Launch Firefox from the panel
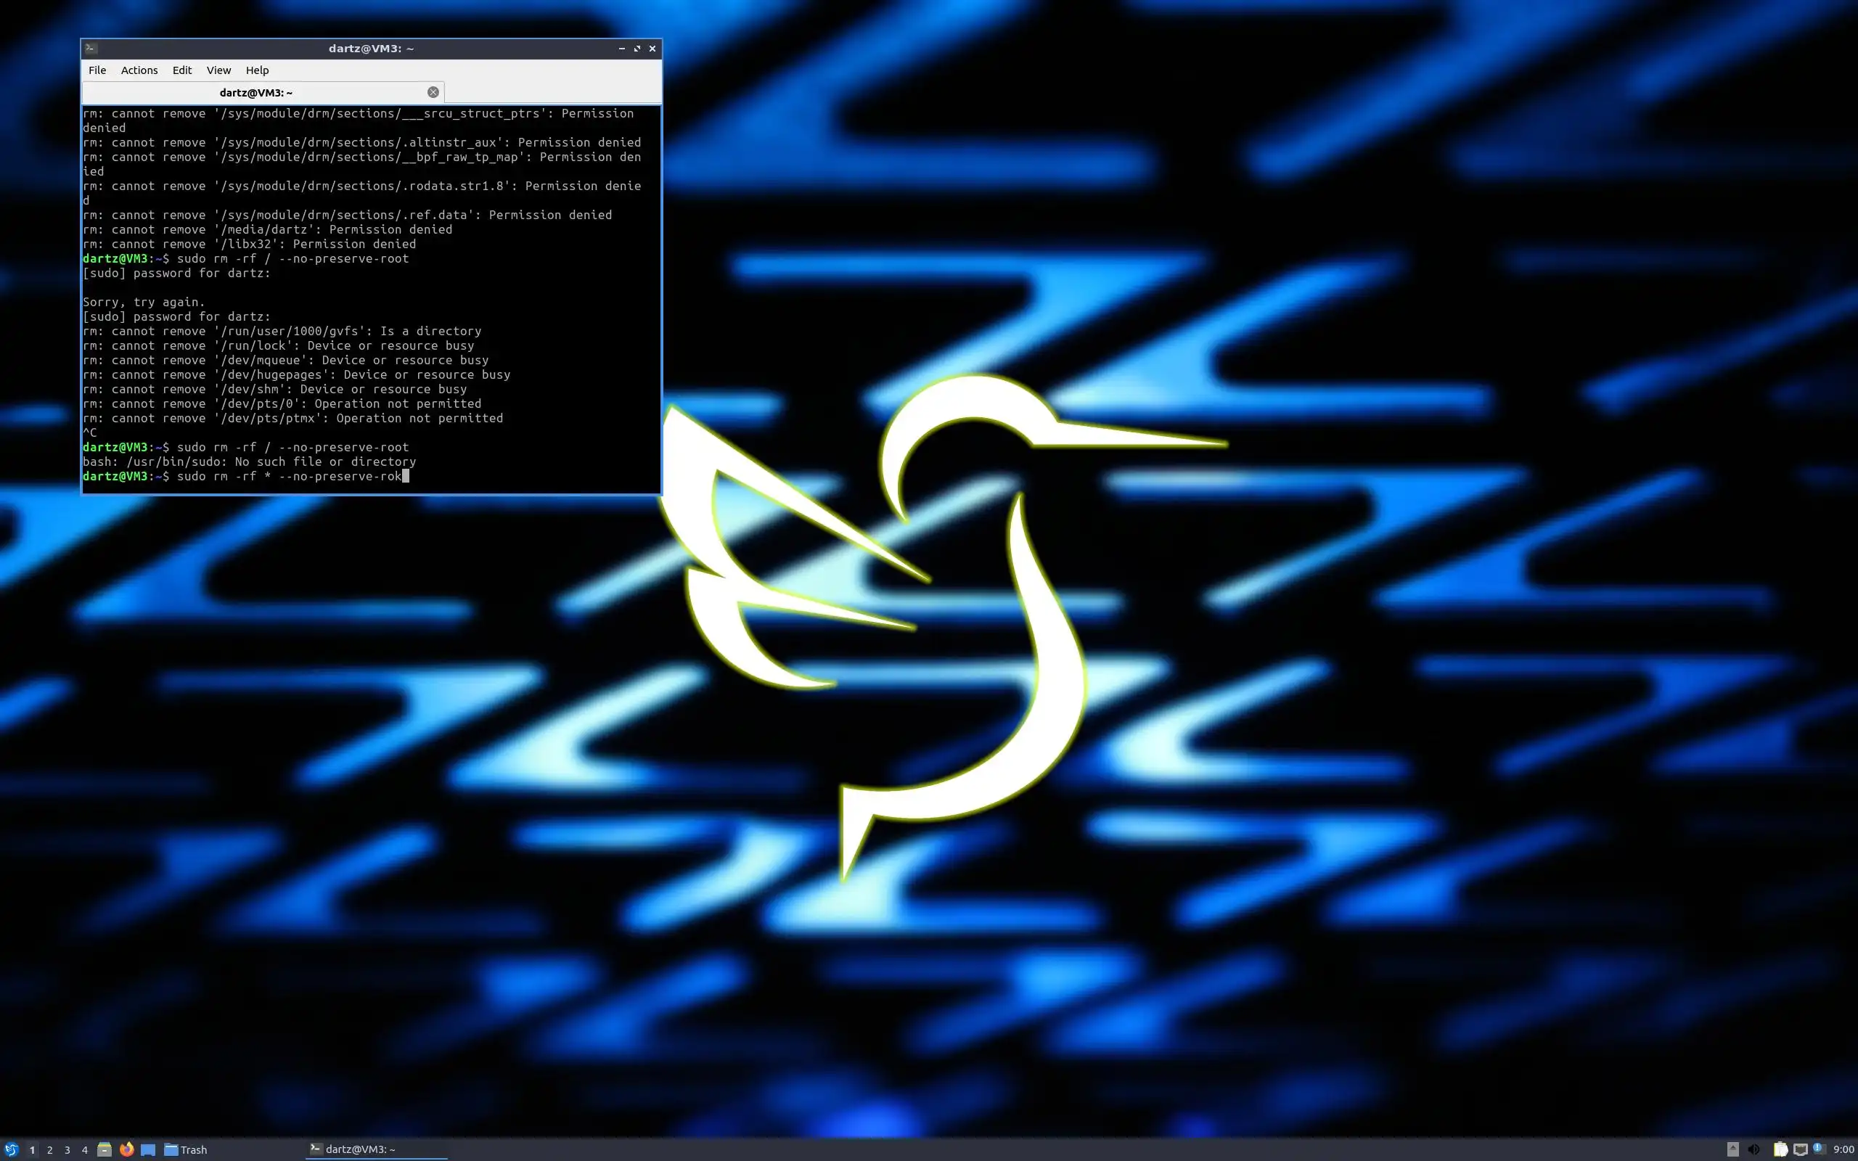1858x1161 pixels. coord(127,1149)
